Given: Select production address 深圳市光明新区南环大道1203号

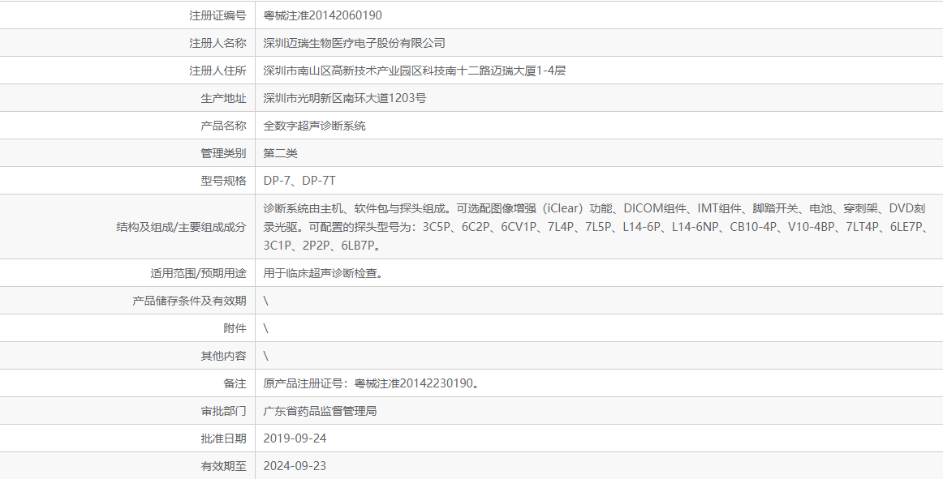Looking at the screenshot, I should point(345,99).
